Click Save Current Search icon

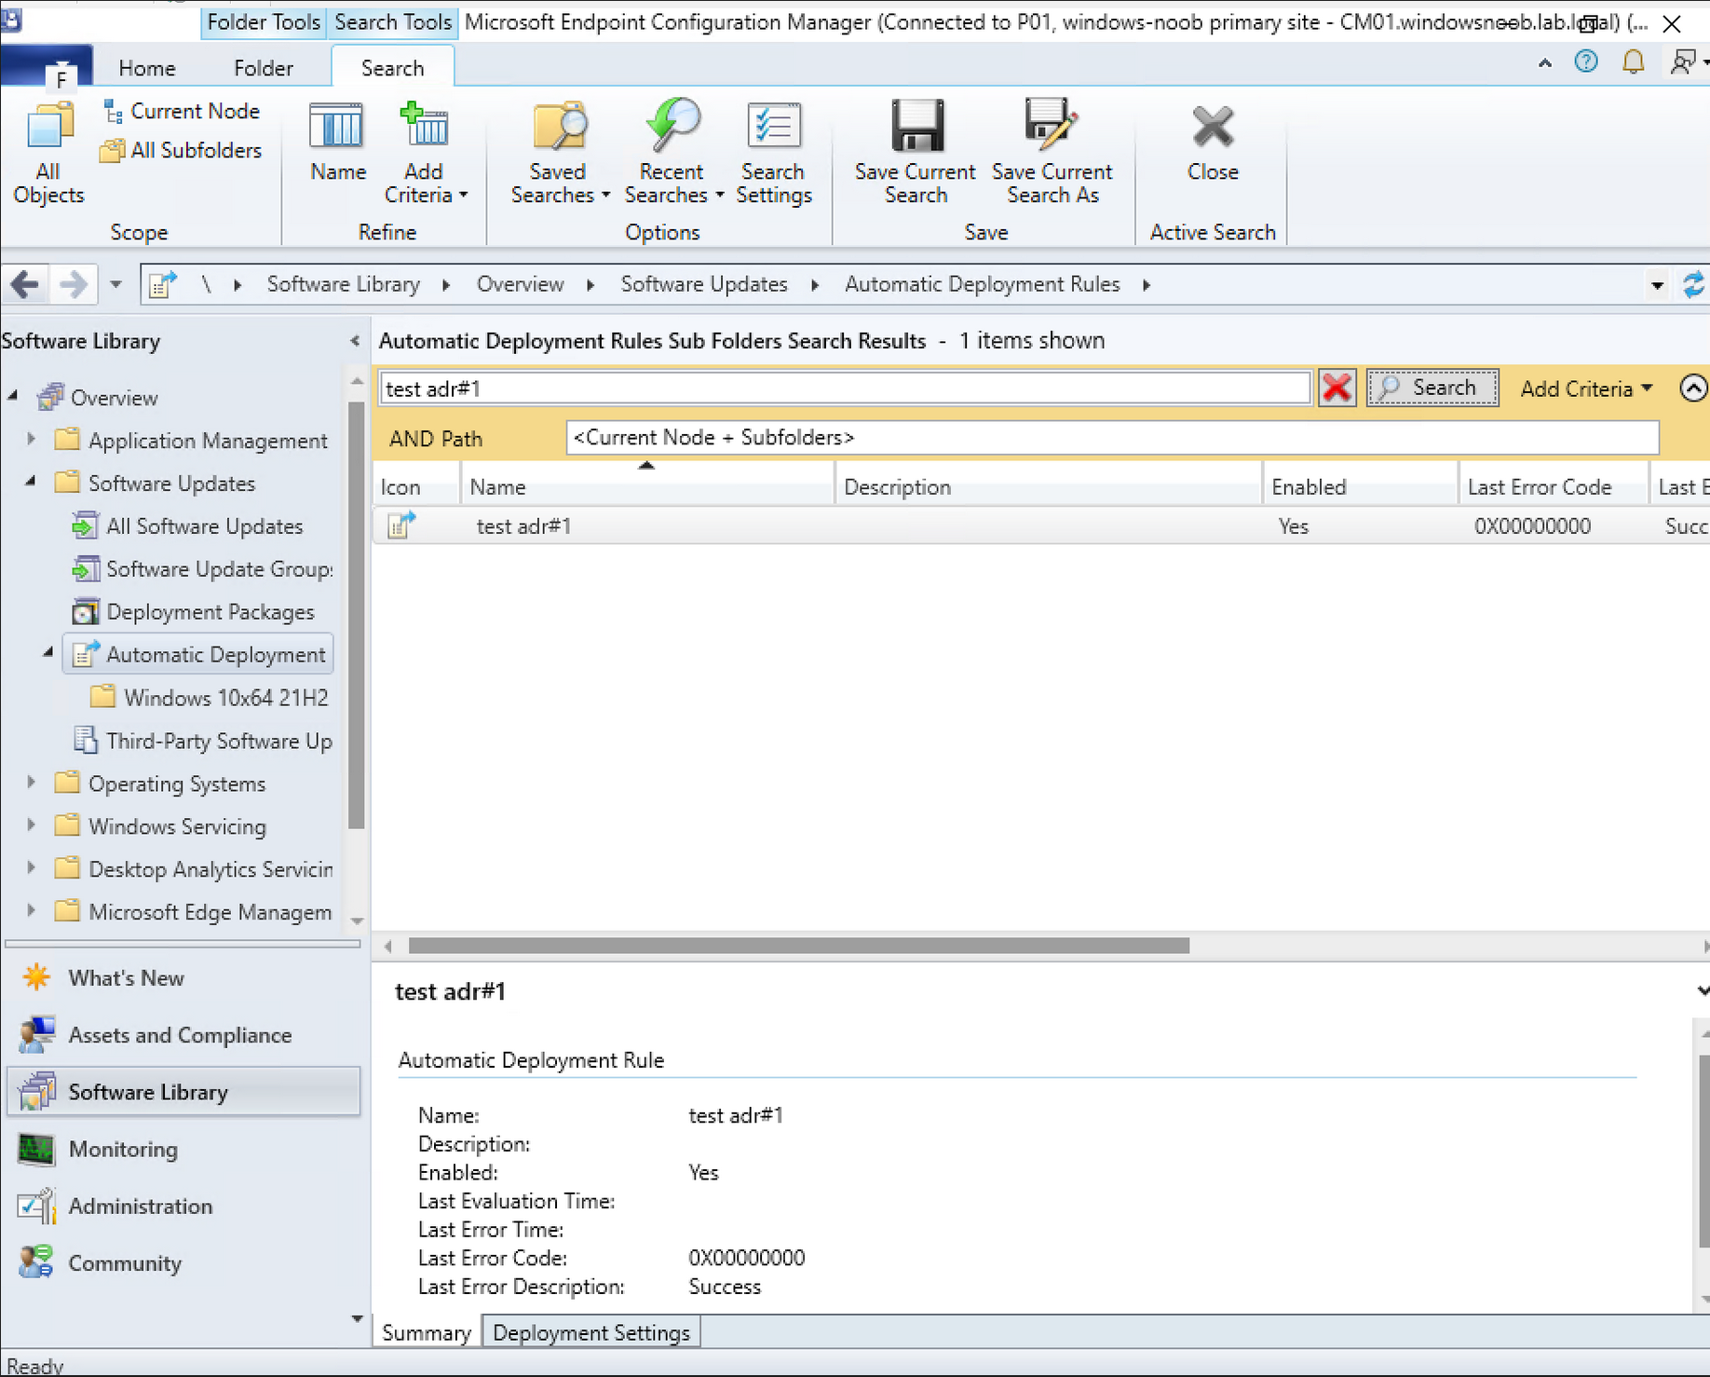pos(915,154)
